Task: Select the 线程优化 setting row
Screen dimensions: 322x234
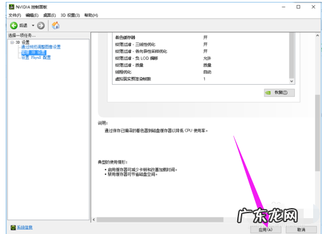Action: click(201, 72)
